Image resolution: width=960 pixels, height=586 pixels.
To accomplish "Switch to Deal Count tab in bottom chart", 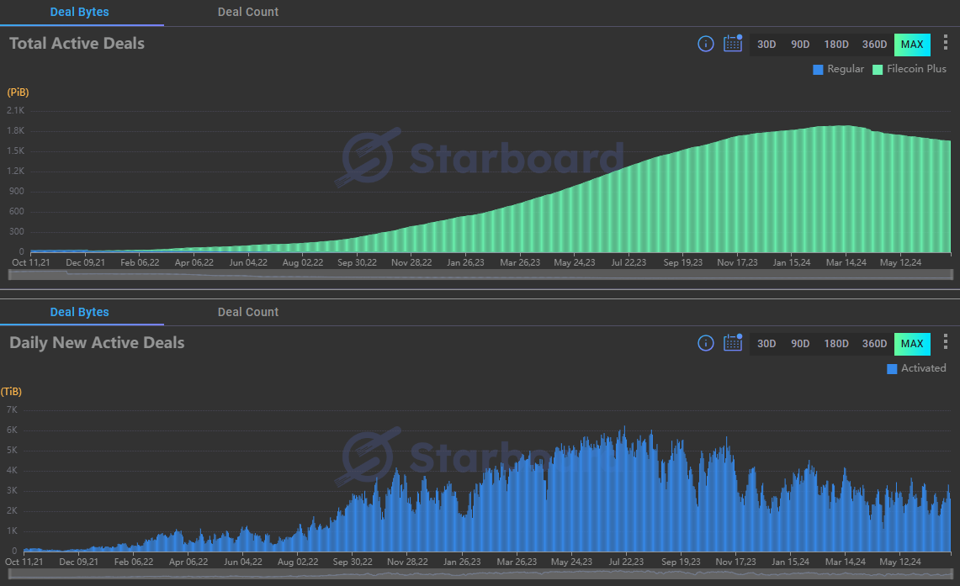I will coord(248,312).
